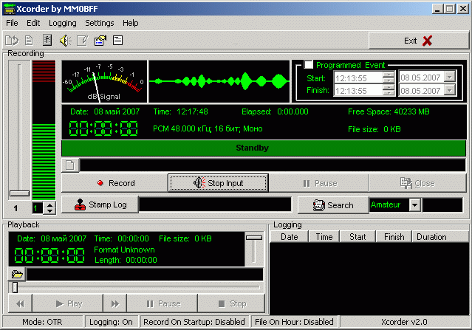Image resolution: width=472 pixels, height=330 pixels.
Task: Click the Date column header in Logging
Action: tap(290, 237)
